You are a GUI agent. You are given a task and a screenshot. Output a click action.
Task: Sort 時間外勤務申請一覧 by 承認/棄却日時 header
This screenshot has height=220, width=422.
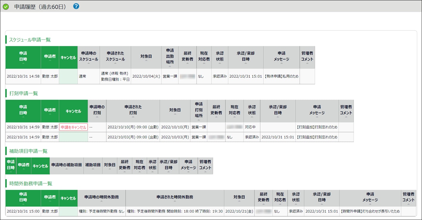[321, 198]
